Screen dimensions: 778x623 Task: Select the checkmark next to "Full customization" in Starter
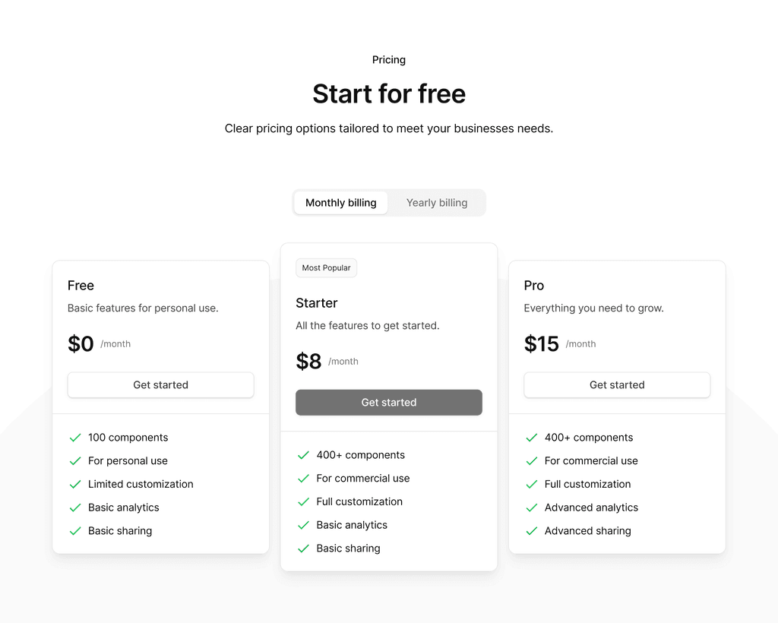[302, 501]
